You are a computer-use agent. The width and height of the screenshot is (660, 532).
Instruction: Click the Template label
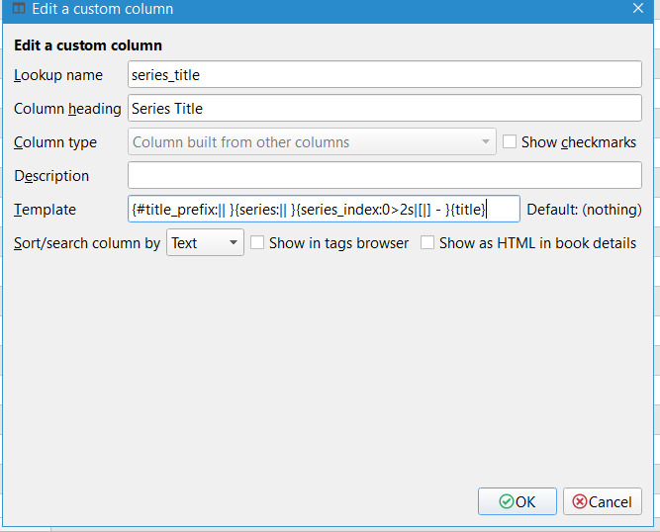point(45,209)
